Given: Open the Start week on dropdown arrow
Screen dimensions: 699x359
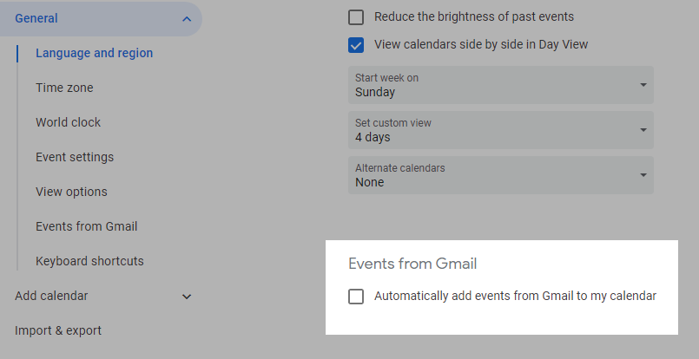Looking at the screenshot, I should point(643,85).
